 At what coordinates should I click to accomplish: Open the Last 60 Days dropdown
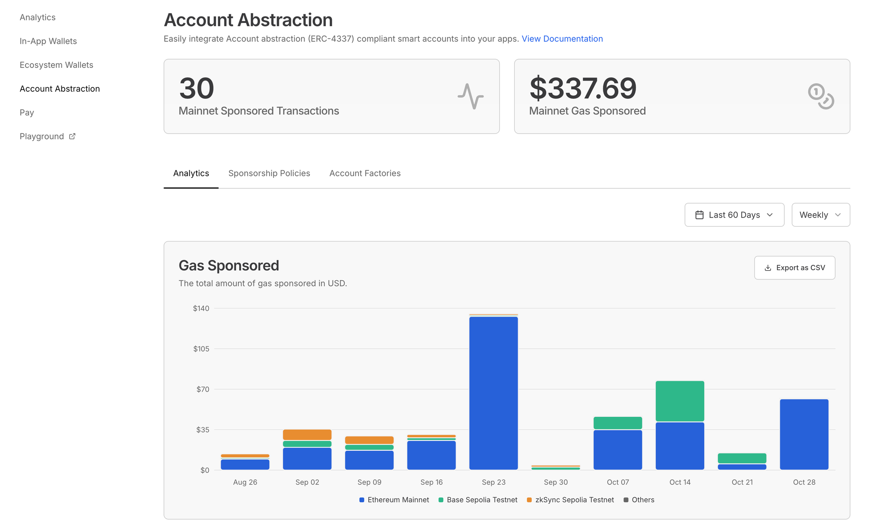tap(734, 215)
